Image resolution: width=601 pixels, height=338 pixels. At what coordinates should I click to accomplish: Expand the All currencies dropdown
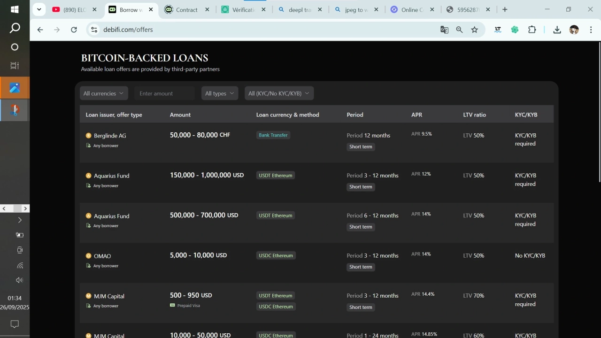tap(104, 93)
